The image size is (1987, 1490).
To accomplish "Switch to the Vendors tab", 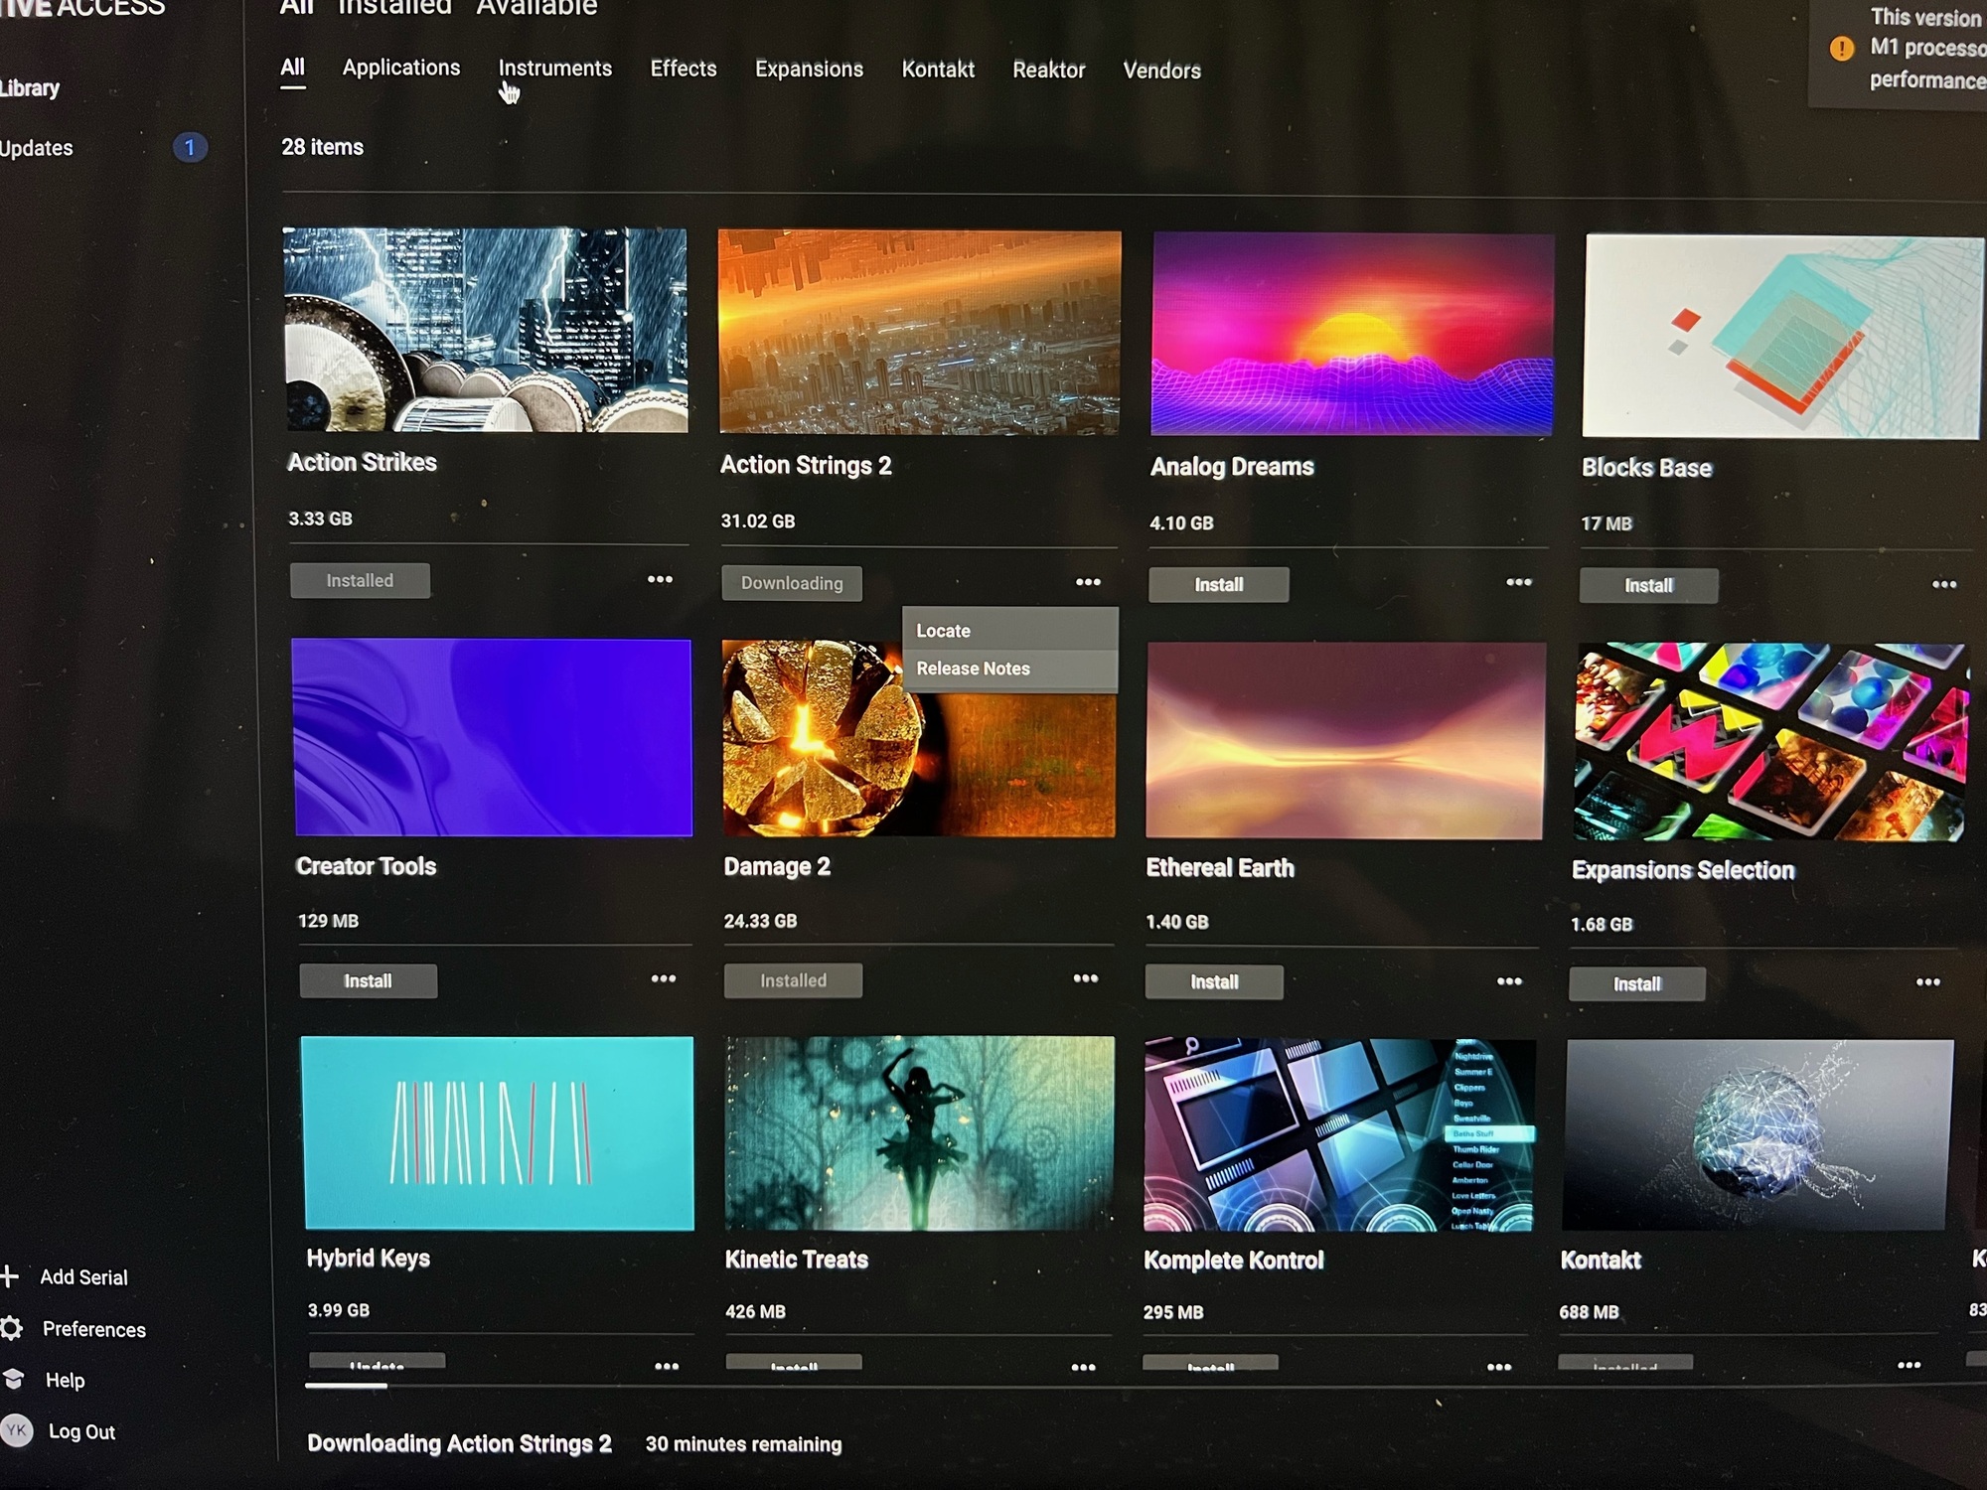I will (x=1161, y=71).
